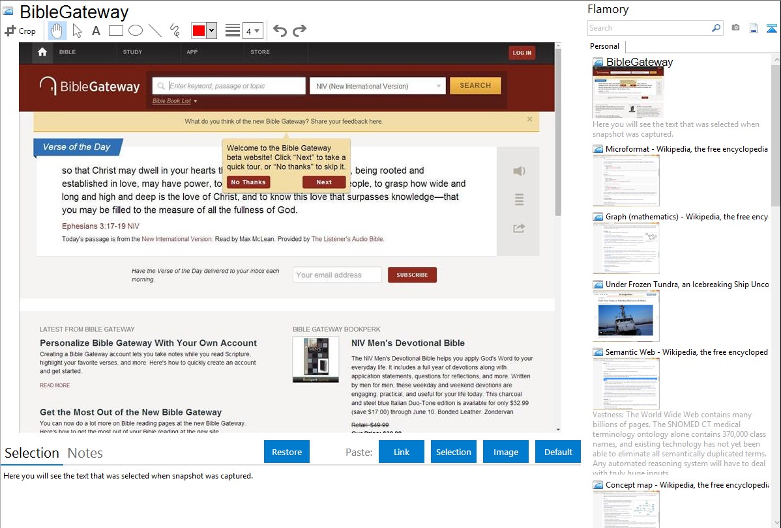Click the Flamory list scrollbar
This screenshot has width=781, height=528.
[x=776, y=134]
